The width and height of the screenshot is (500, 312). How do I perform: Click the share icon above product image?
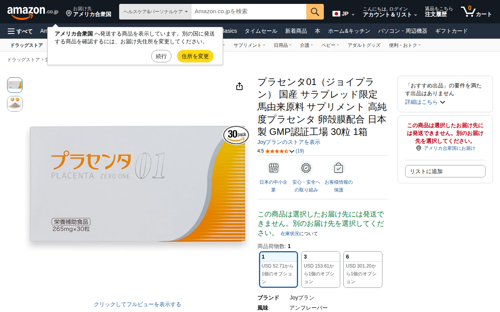(x=239, y=86)
